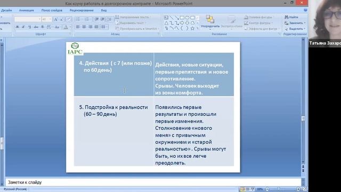Image resolution: width=341 pixels, height=192 pixels.
Task: Open 'Эффекты для фигур' menu
Action: pyautogui.click(x=262, y=28)
